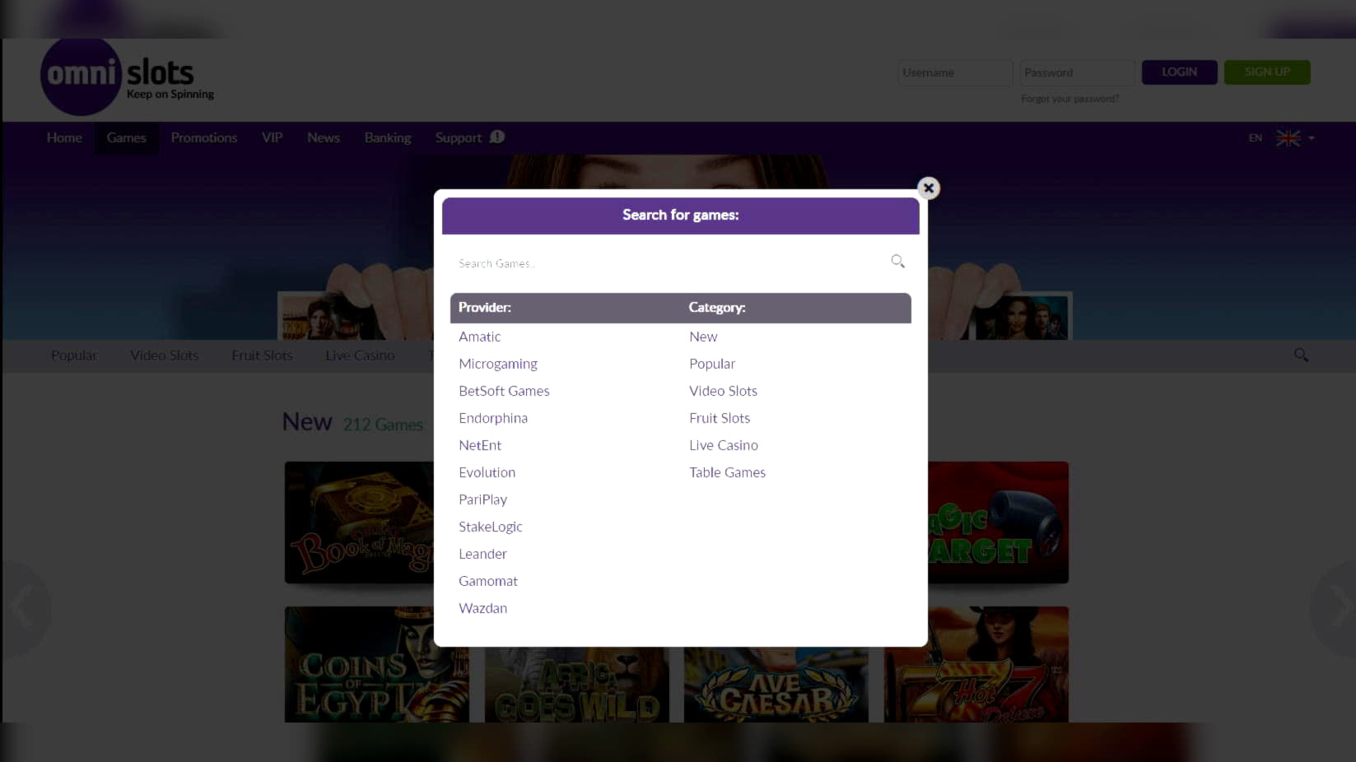The height and width of the screenshot is (762, 1356).
Task: Open the News menu item
Action: pos(323,137)
